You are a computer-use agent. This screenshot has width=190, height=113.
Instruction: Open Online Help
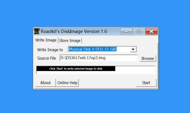tap(67, 83)
